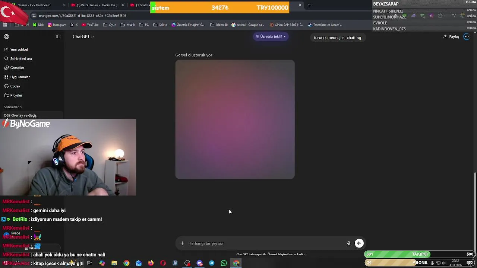Image resolution: width=477 pixels, height=268 pixels.
Task: Open a new browser tab with plus
Action: tap(309, 5)
